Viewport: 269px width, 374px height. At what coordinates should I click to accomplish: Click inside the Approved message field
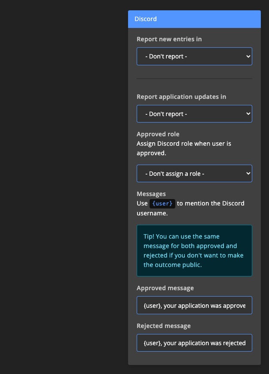tap(194, 305)
